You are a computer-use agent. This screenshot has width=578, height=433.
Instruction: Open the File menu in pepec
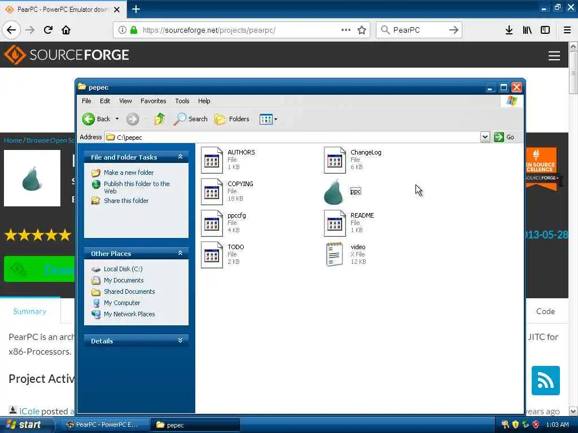click(x=86, y=101)
